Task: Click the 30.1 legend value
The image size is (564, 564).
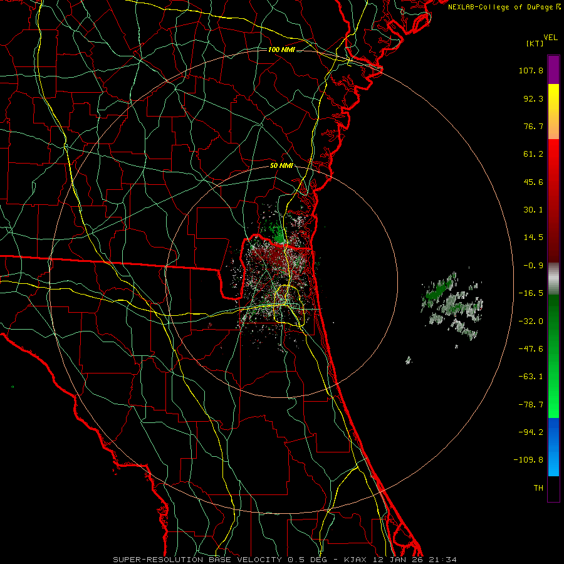Action: click(x=533, y=210)
